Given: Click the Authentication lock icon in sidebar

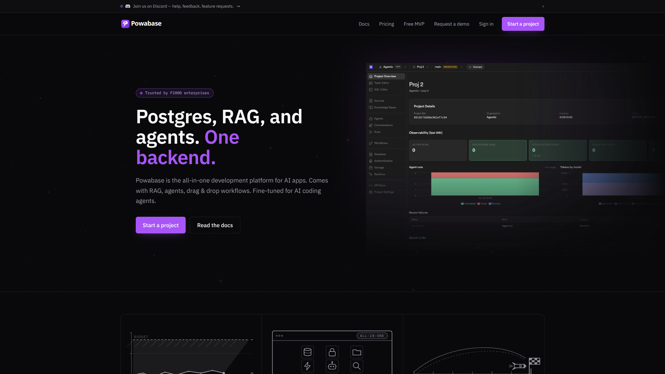Looking at the screenshot, I should coord(371,161).
